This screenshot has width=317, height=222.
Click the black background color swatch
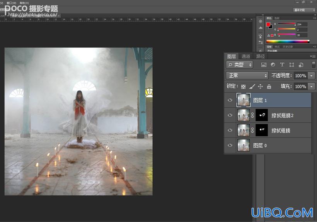271,27
